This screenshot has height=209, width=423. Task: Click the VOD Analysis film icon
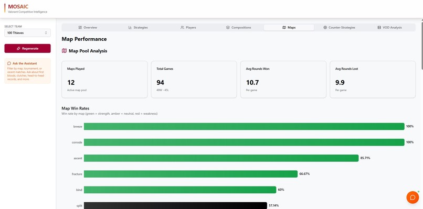point(379,27)
